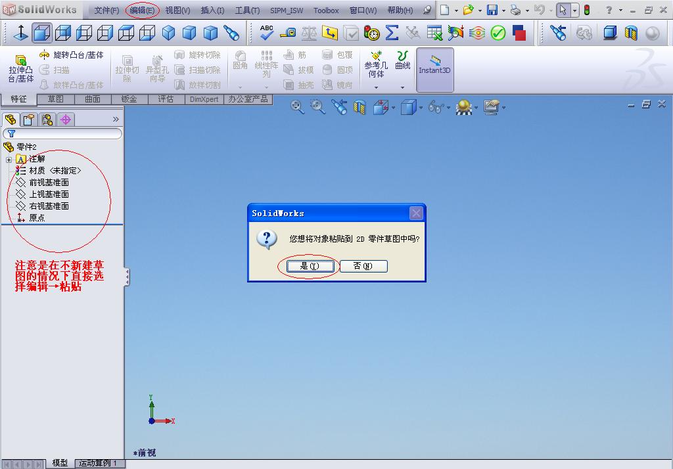
Task: Open the hide/show items glasses dropdown
Action: coord(448,107)
